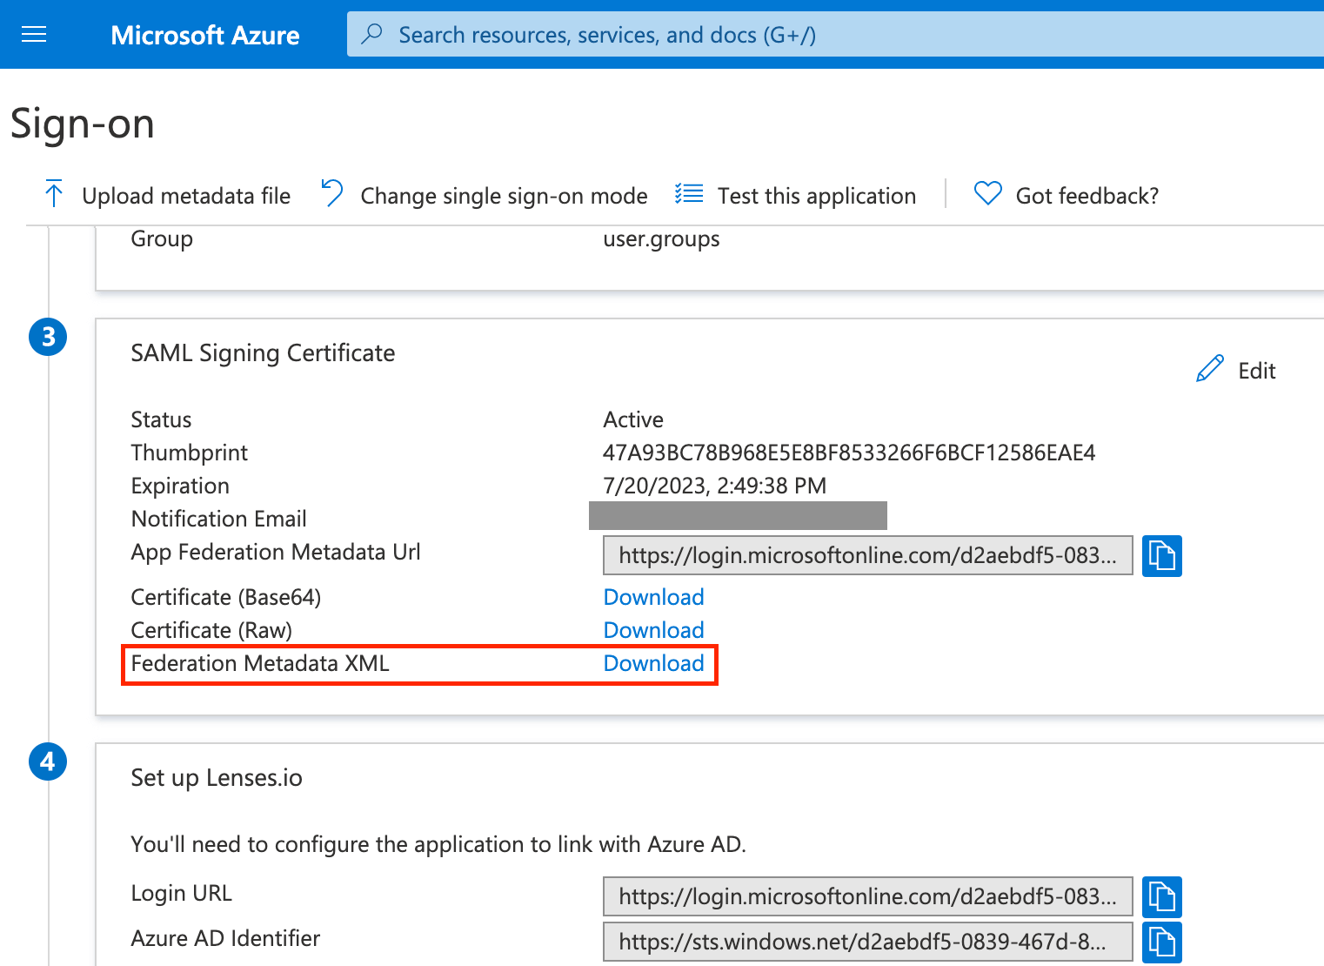
Task: Click the Notification Email label
Action: (219, 519)
